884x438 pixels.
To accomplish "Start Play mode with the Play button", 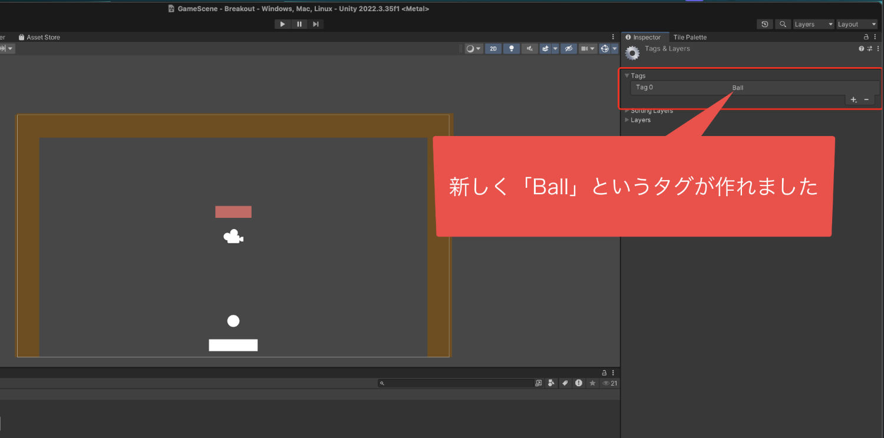I will 282,24.
